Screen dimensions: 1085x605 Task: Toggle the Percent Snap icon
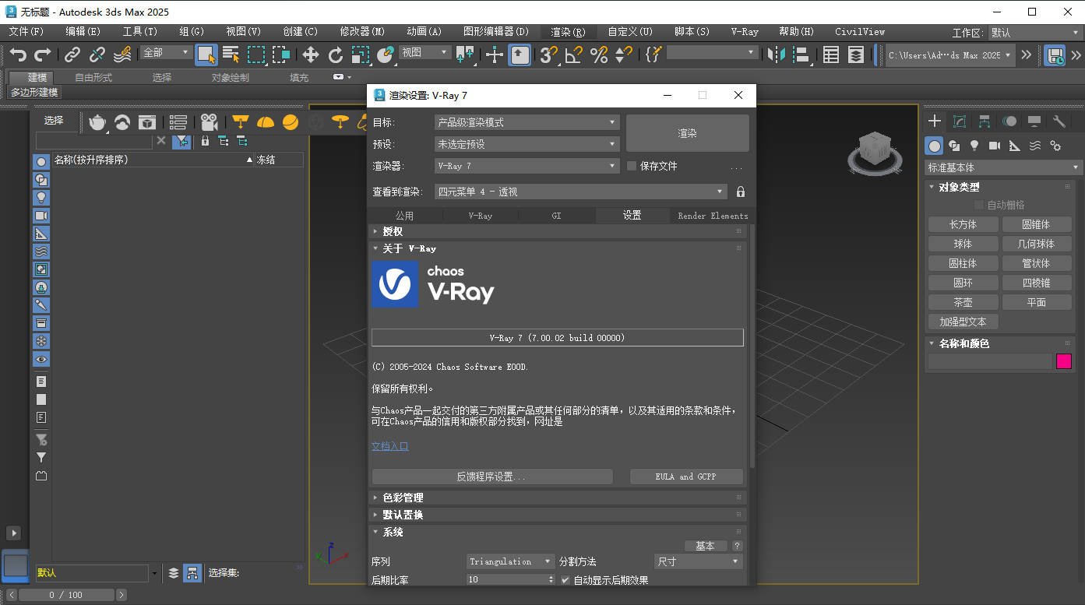coord(599,55)
